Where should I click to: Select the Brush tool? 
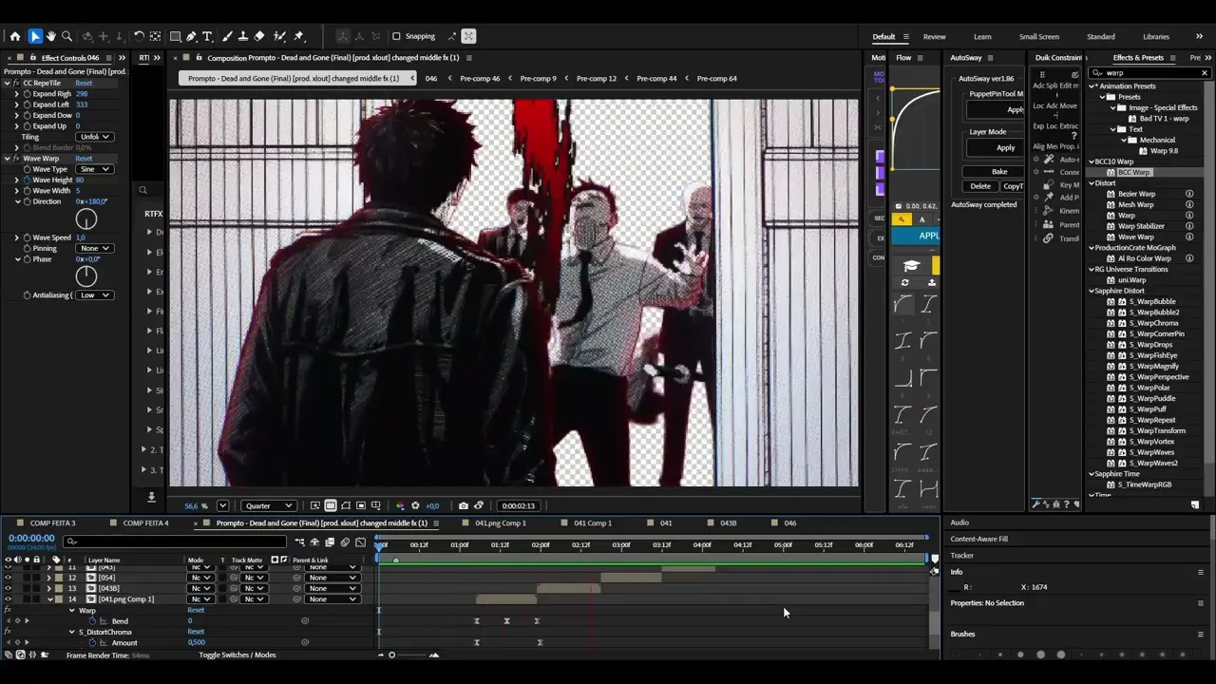click(x=227, y=36)
